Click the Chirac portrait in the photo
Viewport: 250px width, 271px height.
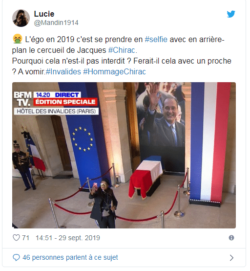161,119
